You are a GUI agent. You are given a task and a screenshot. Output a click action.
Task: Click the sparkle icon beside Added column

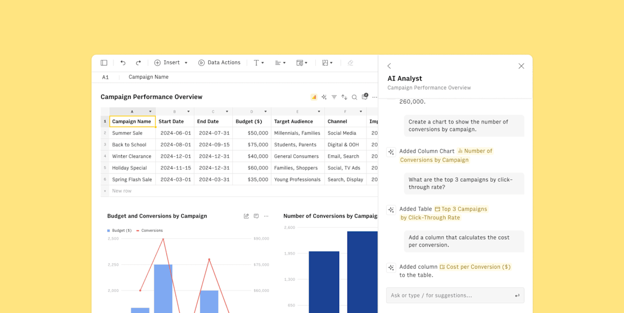(391, 268)
